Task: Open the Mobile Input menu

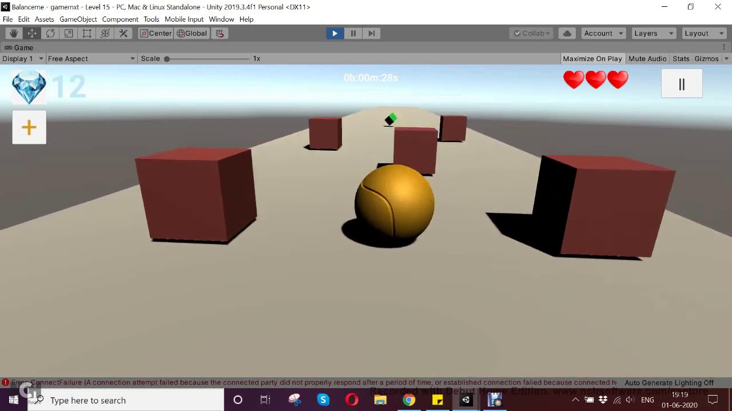Action: tap(184, 19)
